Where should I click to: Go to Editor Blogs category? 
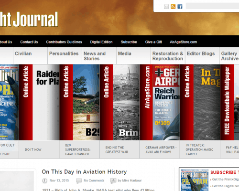click(202, 56)
